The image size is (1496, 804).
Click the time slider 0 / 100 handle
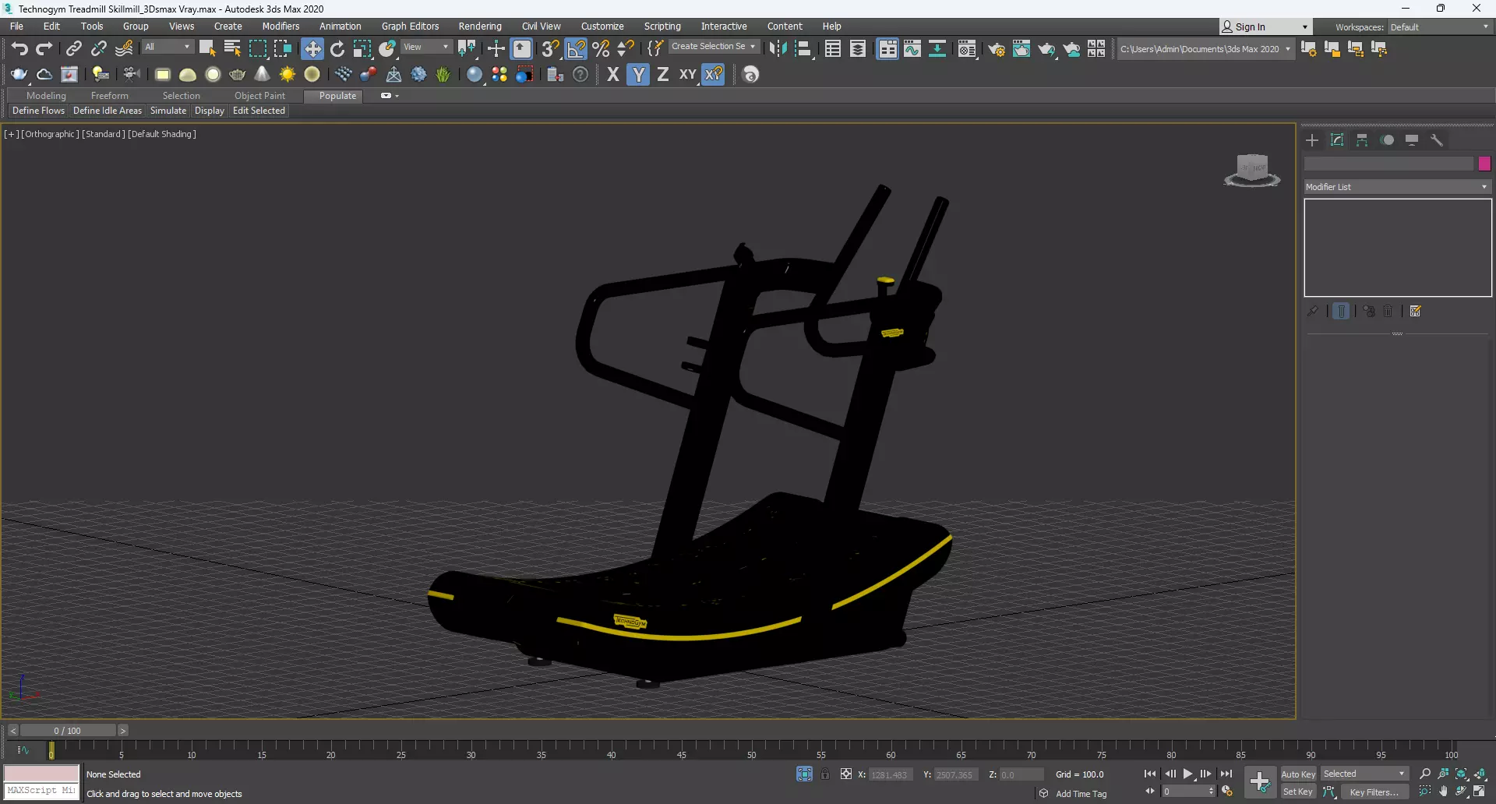pos(68,731)
